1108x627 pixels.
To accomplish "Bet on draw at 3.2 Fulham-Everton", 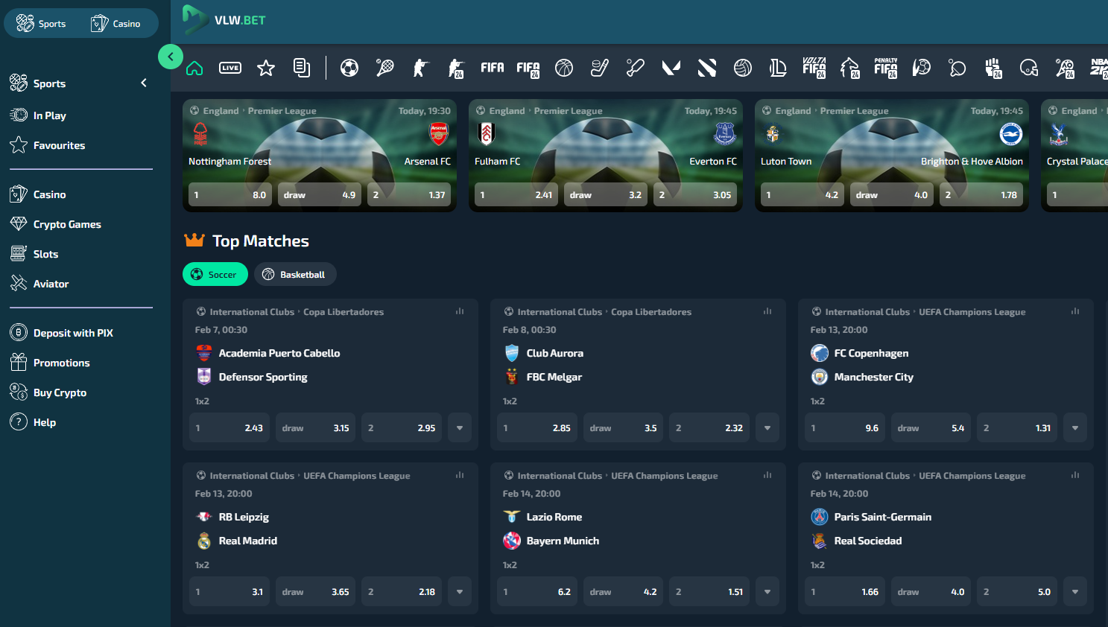I will (x=606, y=194).
